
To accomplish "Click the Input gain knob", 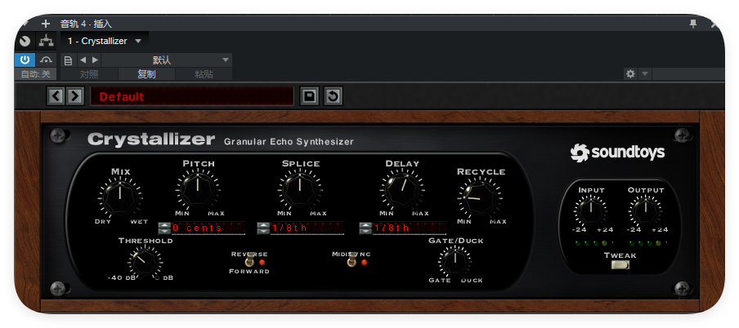I will point(591,210).
